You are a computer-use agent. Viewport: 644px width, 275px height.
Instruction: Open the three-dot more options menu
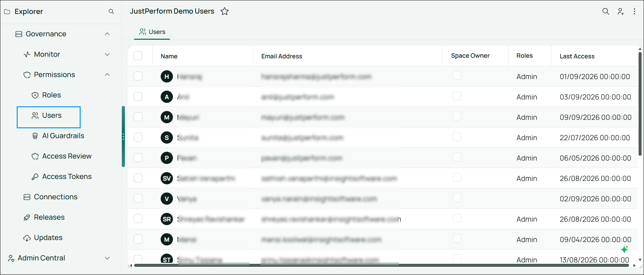[634, 11]
